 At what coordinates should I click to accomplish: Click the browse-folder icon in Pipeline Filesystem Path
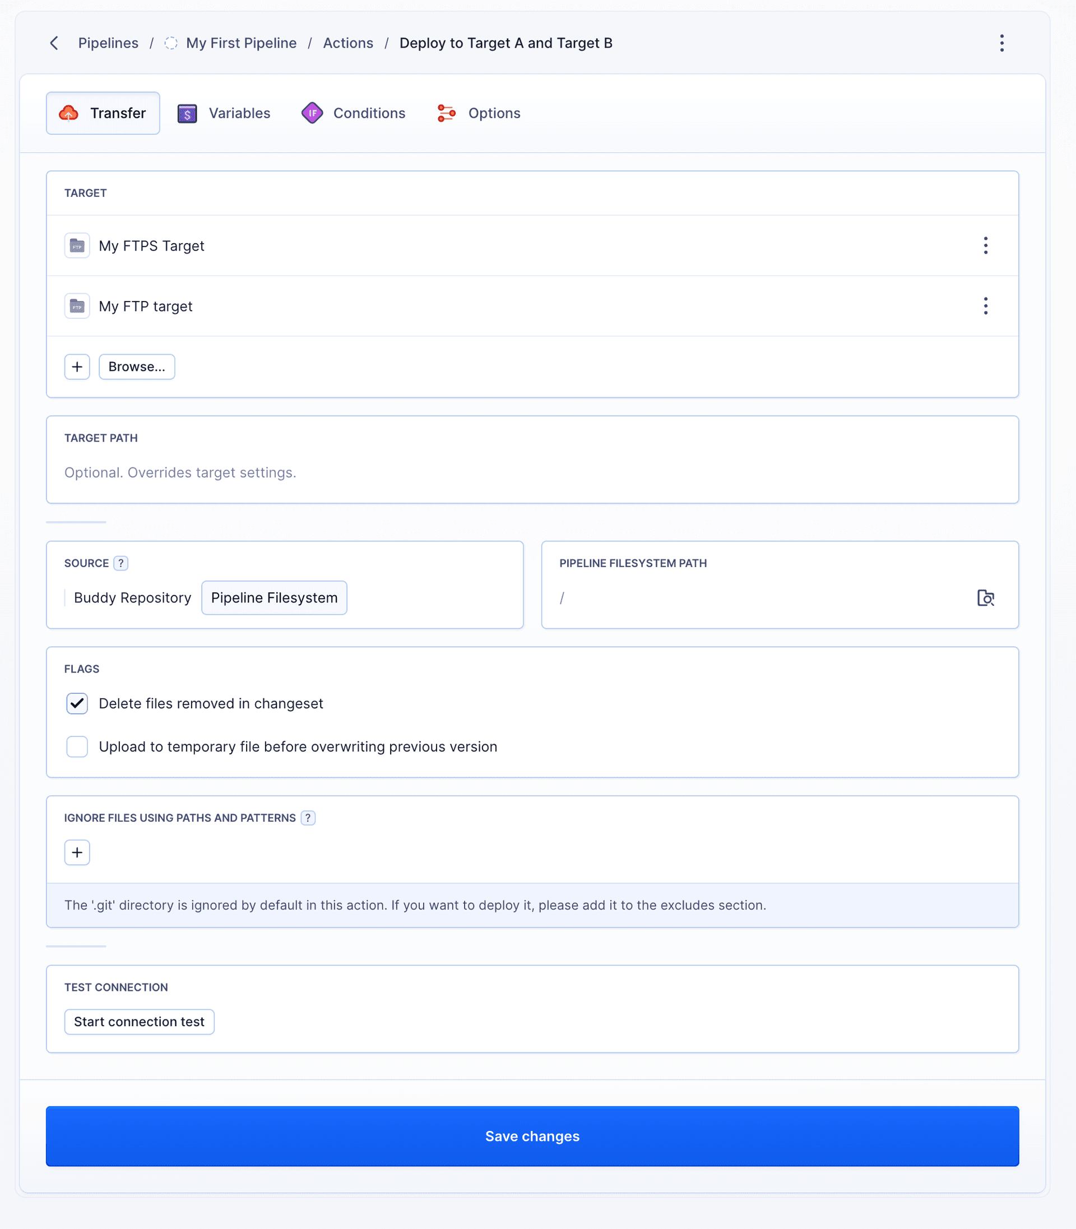985,598
